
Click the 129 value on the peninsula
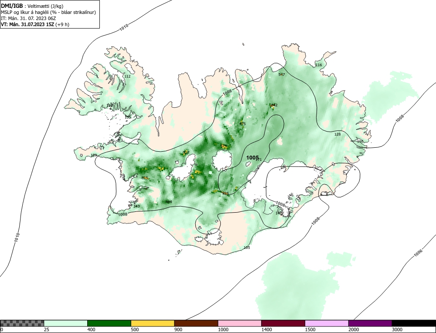point(94,155)
